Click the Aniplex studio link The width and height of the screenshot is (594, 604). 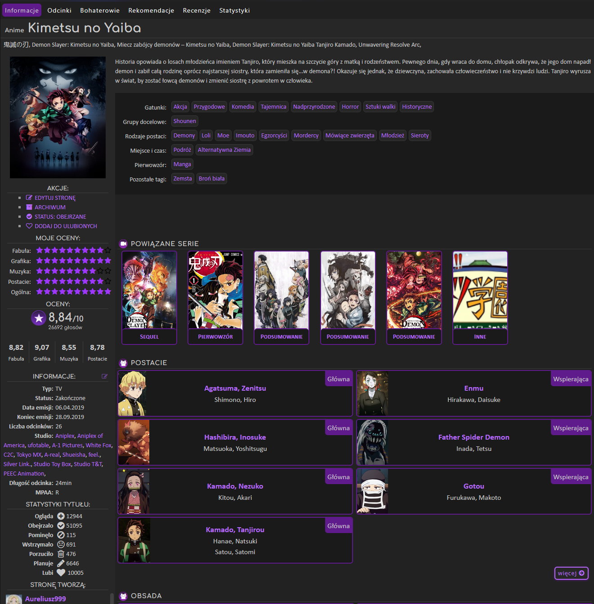[x=64, y=436]
